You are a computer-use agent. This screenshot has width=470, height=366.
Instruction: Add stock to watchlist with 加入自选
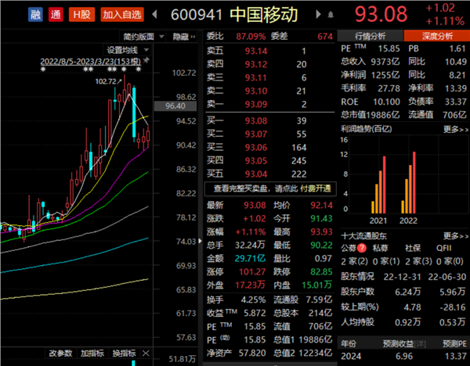(x=123, y=14)
